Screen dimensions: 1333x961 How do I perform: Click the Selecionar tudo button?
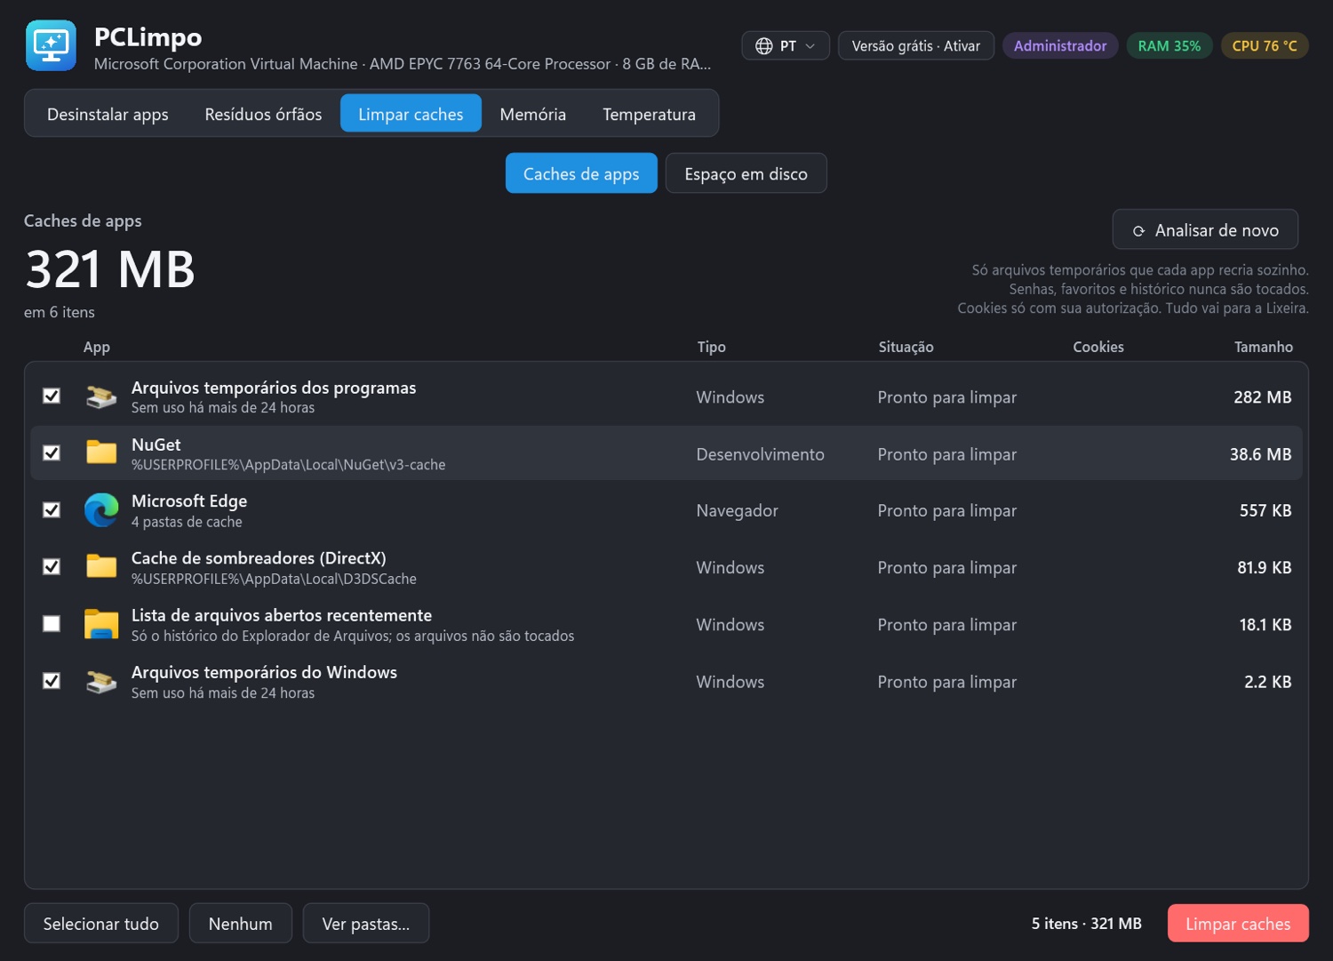point(101,924)
